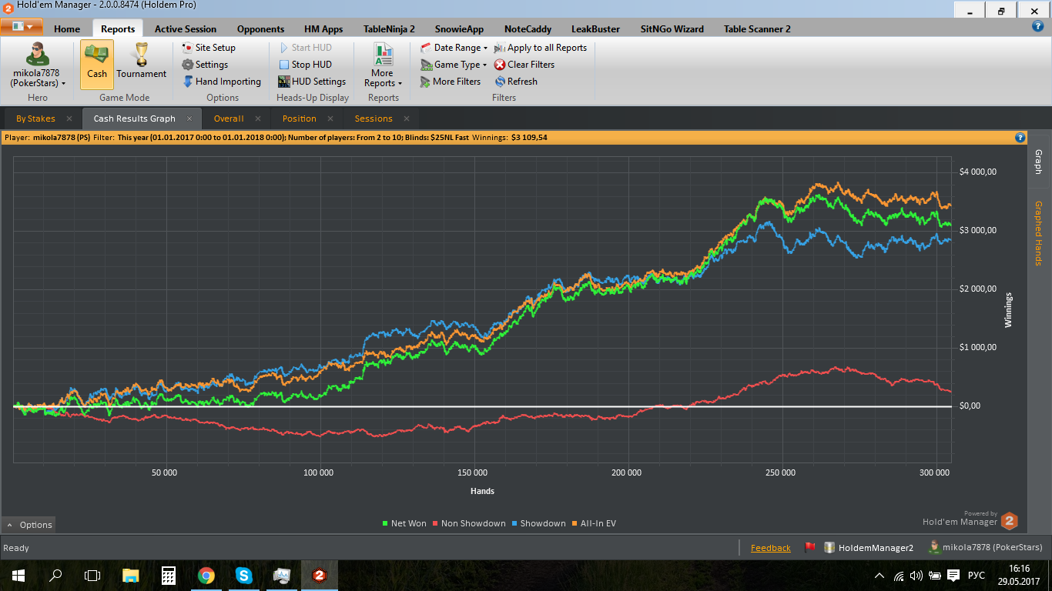The image size is (1052, 591).
Task: Select the Graph side tab
Action: [x=1039, y=162]
